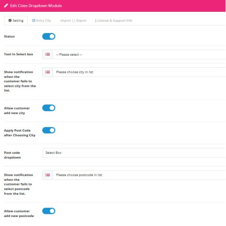This screenshot has height=226, width=226.
Task: Switch to the Entry City tab
Action: (x=42, y=20)
